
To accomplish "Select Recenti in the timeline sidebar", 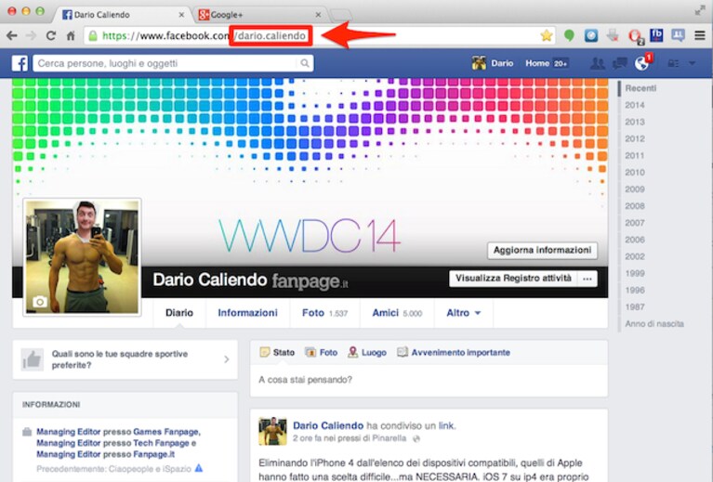I will click(640, 88).
